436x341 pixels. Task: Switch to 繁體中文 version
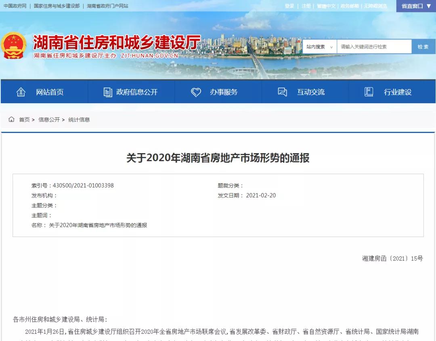(326, 6)
